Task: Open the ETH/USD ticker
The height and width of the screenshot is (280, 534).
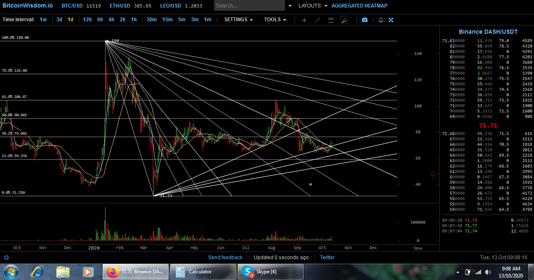Action: tap(130, 6)
